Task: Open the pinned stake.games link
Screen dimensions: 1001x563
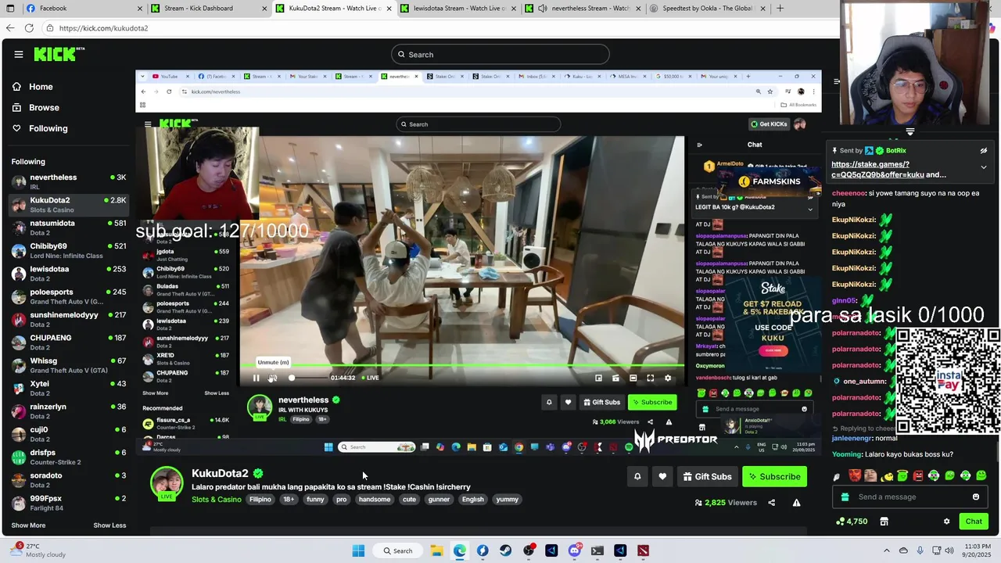Action: pos(870,170)
